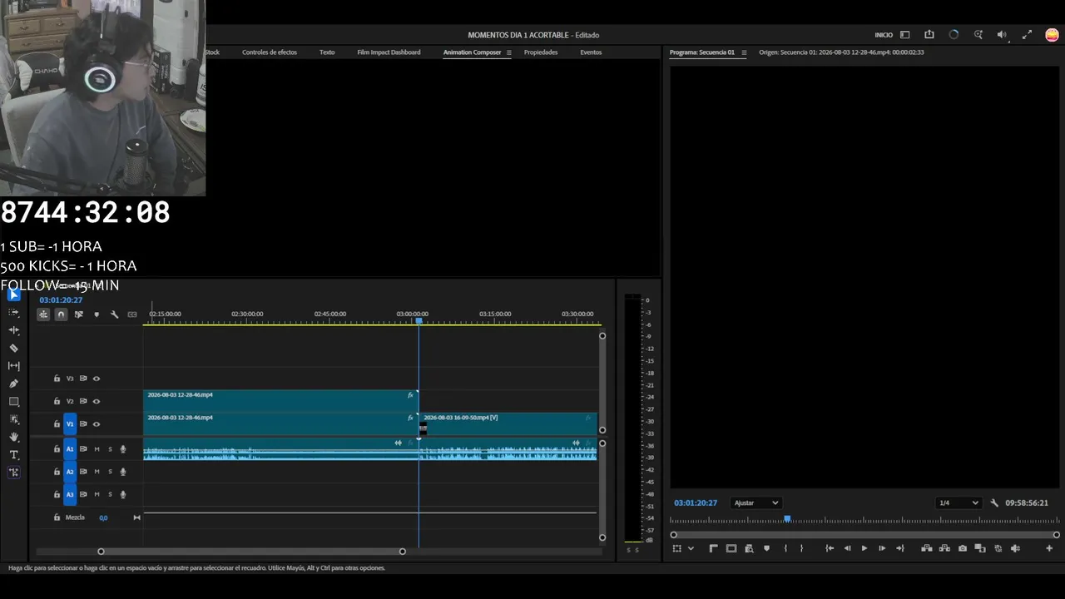Target track V1 button
Viewport: 1065px width, 599px height.
[x=70, y=424]
